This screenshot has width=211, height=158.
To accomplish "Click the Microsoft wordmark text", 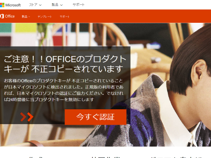I will pyautogui.click(x=13, y=5).
